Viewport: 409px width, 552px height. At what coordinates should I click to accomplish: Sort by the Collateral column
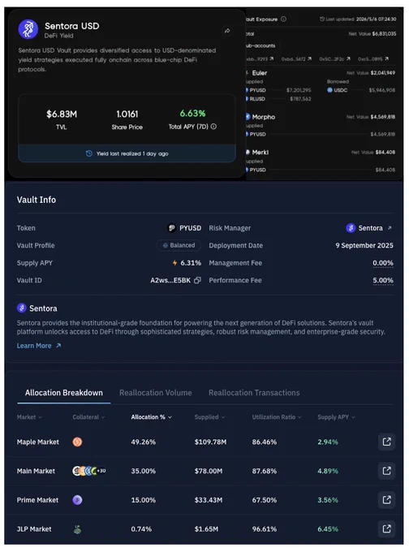click(x=88, y=417)
